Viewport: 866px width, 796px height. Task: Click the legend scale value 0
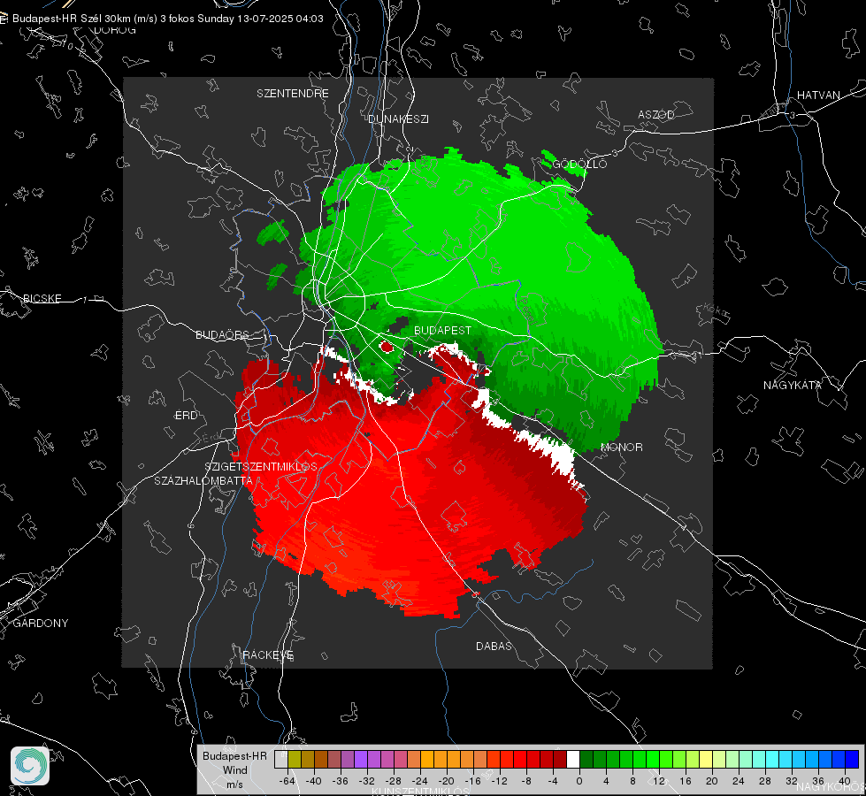coord(579,781)
